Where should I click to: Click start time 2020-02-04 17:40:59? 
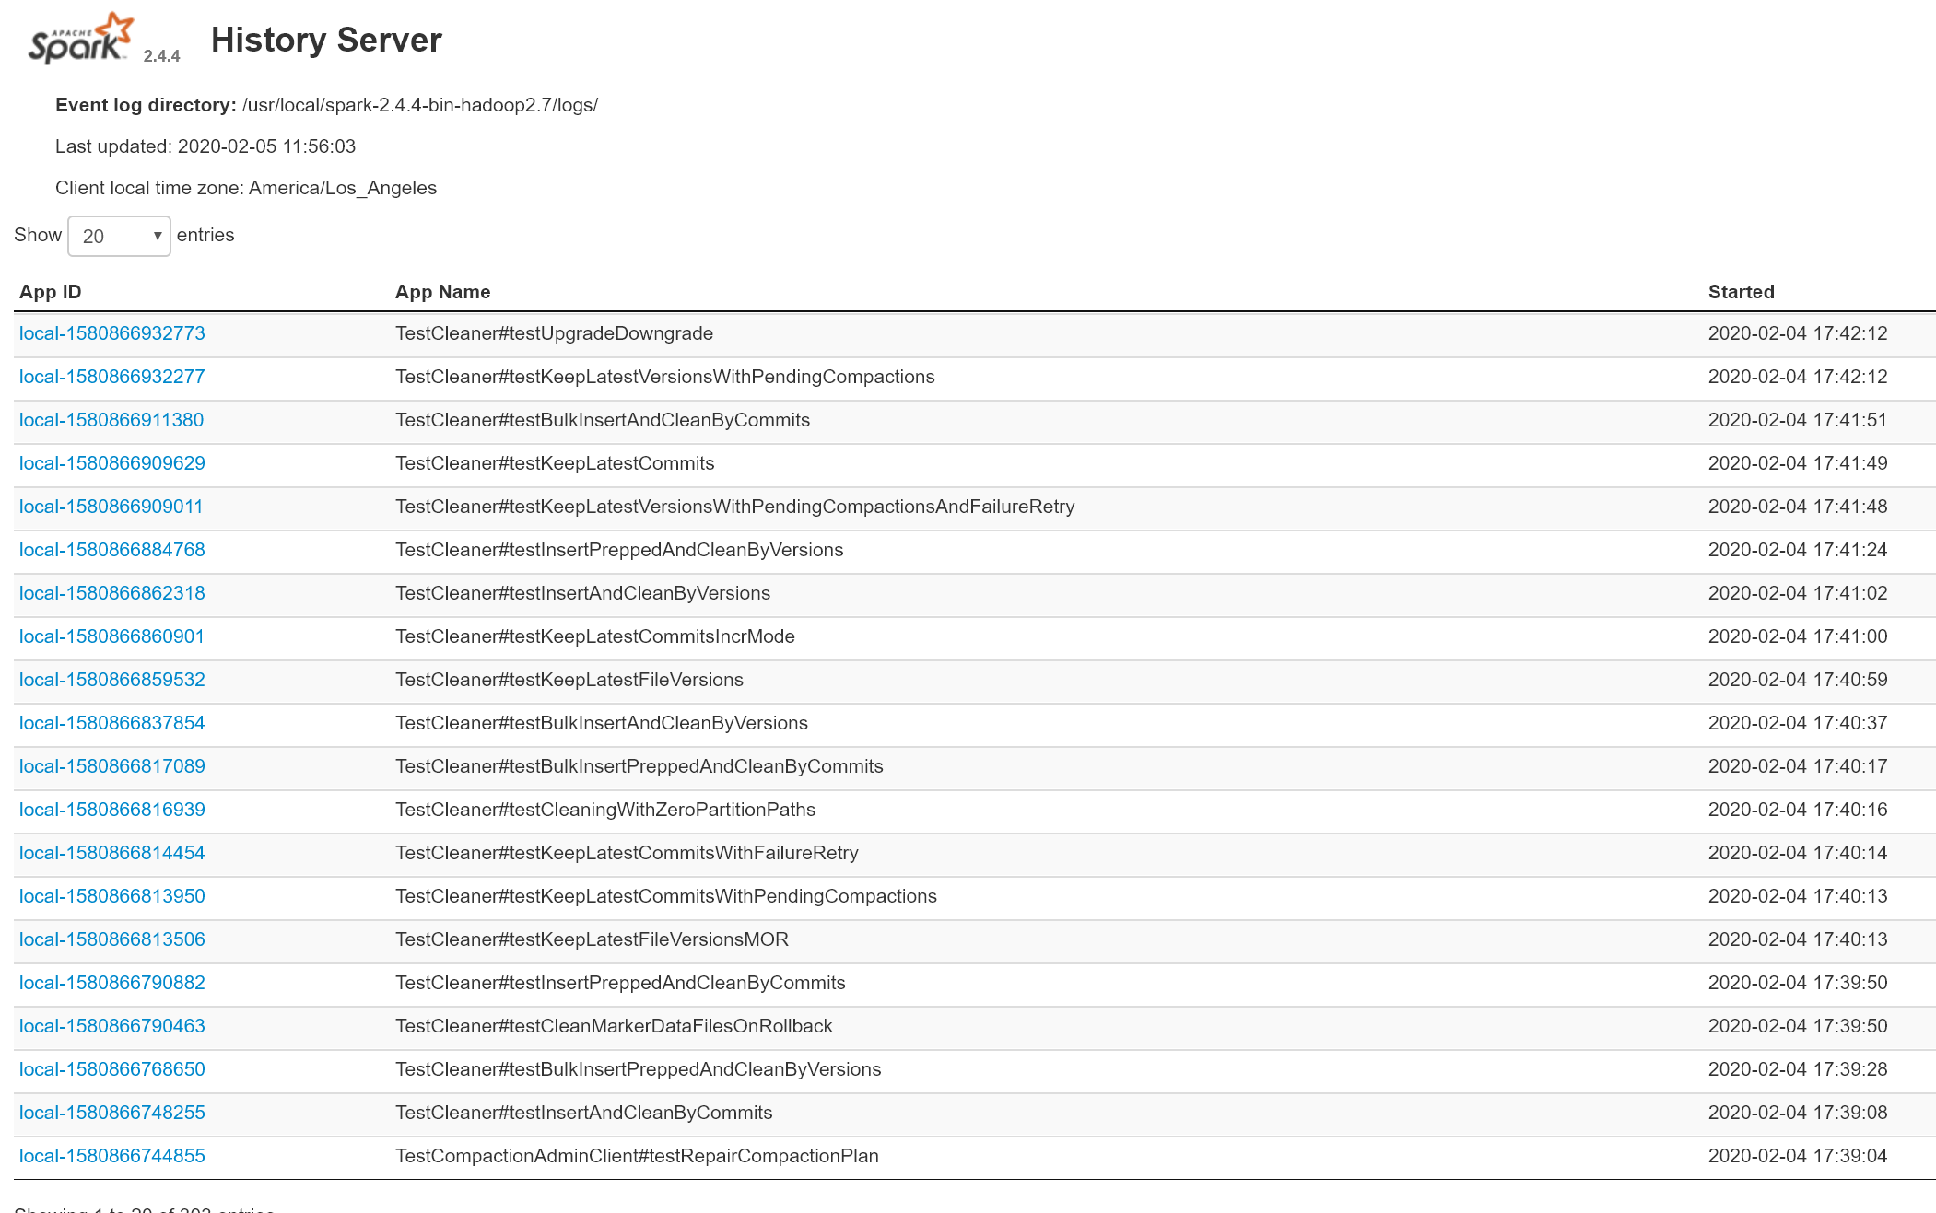click(x=1798, y=680)
